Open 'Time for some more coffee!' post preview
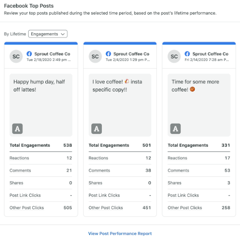240x240 pixels. pos(199,105)
